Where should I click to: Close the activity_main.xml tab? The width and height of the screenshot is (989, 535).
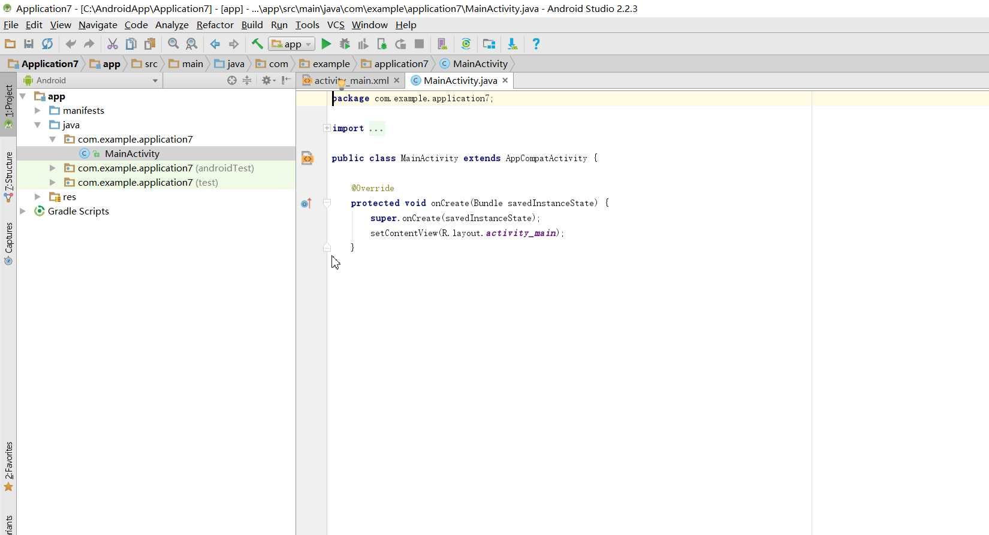[396, 80]
